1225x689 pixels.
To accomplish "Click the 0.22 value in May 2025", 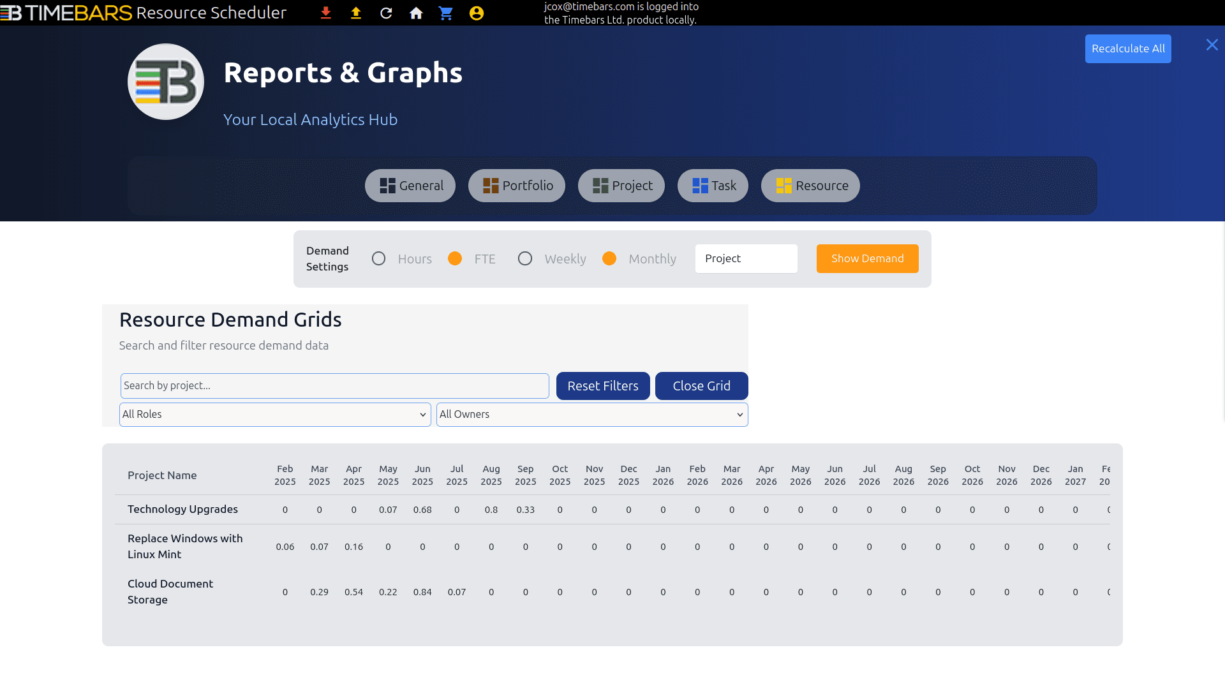I will pos(388,592).
